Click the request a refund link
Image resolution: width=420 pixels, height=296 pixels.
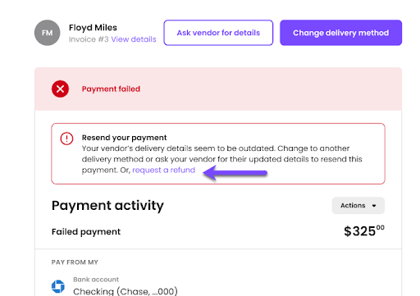(x=163, y=170)
